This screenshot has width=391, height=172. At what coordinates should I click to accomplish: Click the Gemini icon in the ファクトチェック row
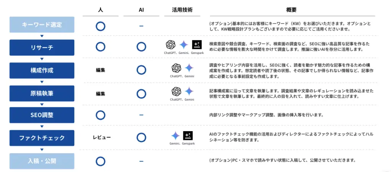tap(175, 135)
